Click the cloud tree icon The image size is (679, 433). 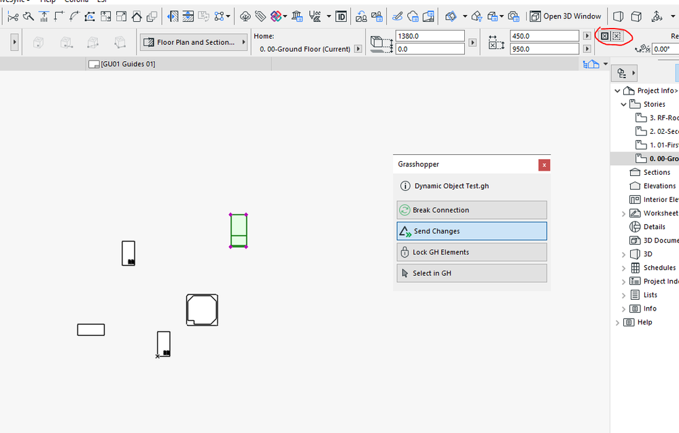pyautogui.click(x=245, y=17)
